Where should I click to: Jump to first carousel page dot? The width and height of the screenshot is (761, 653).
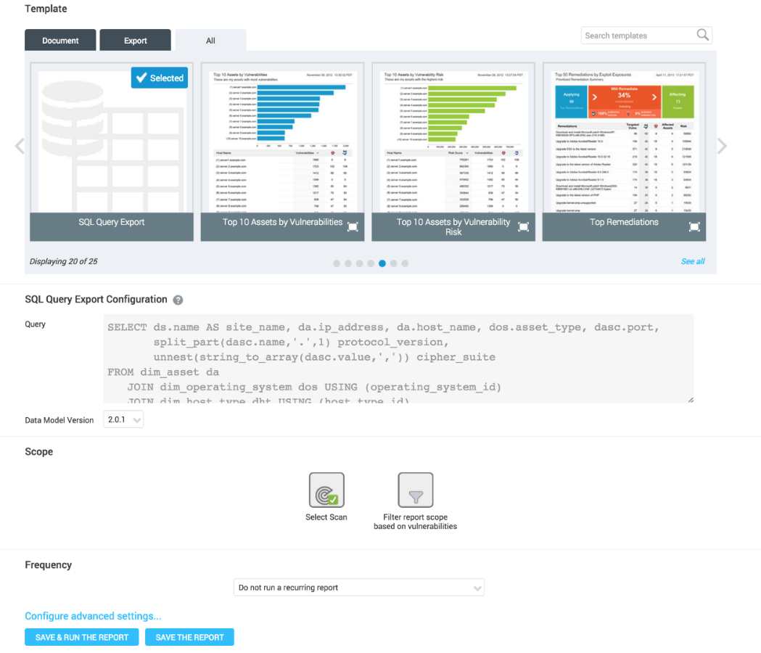[x=337, y=263]
